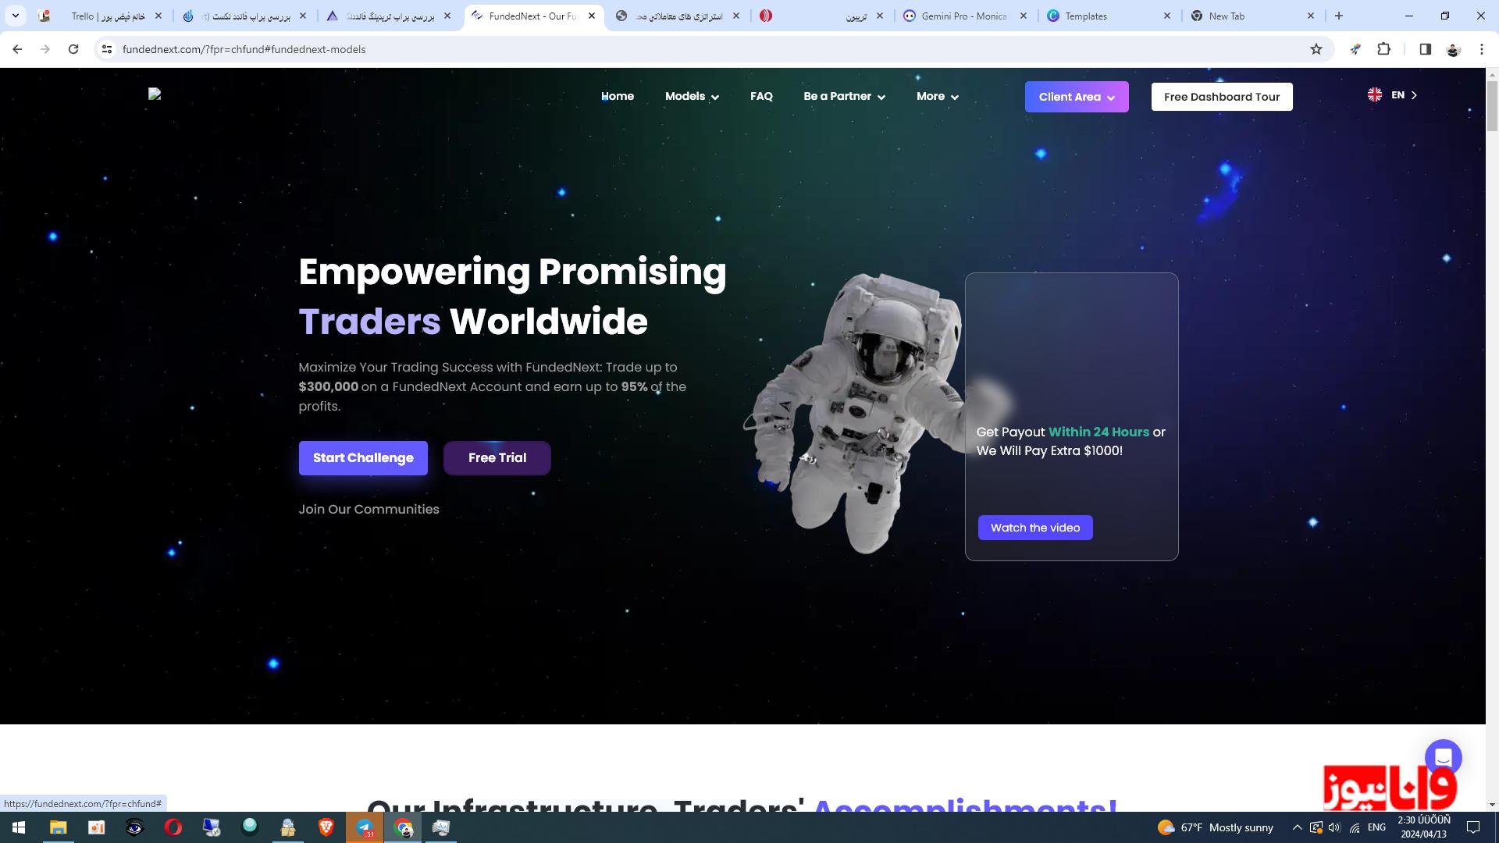The image size is (1499, 843).
Task: Close the Templates tab
Action: 1167,16
